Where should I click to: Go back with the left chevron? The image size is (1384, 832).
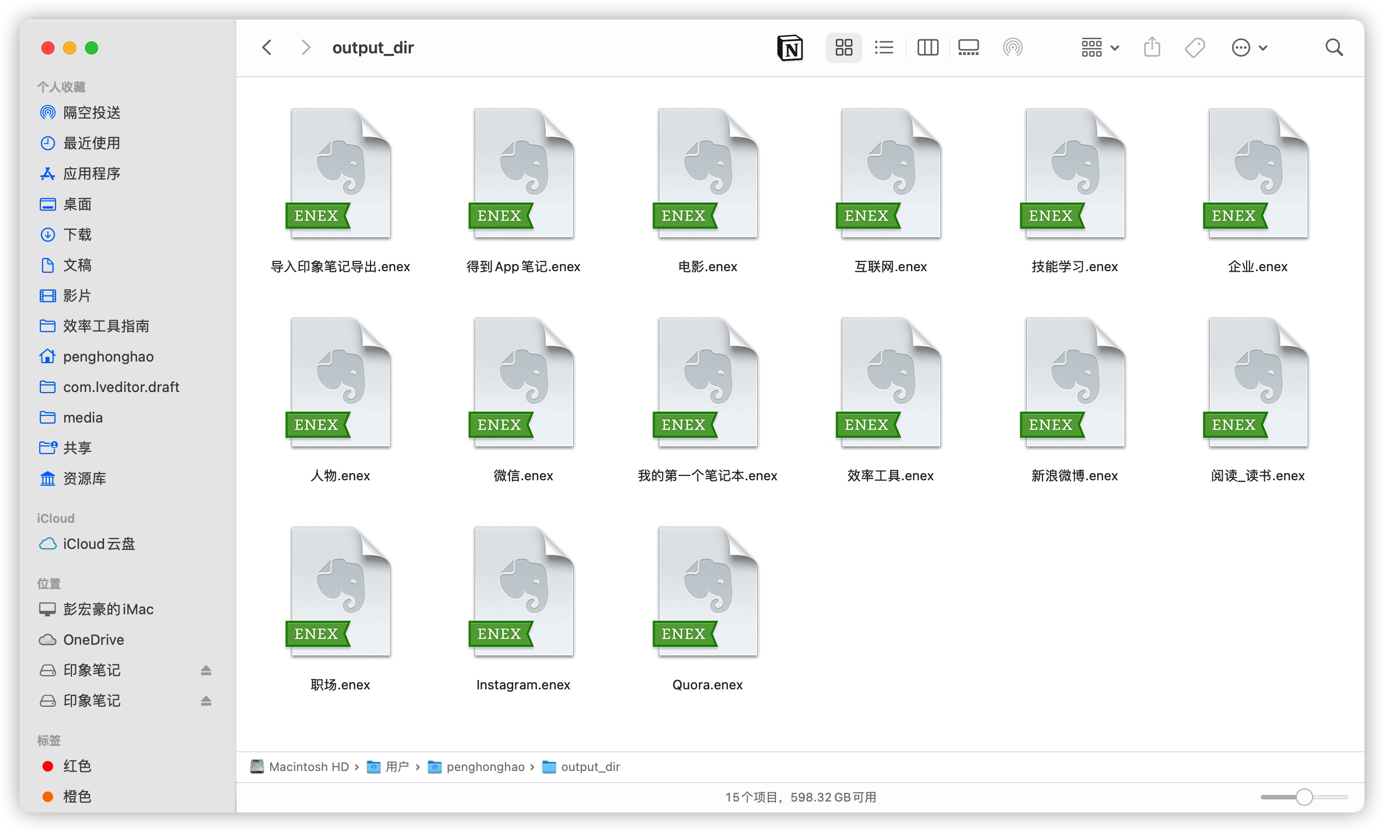pyautogui.click(x=267, y=48)
